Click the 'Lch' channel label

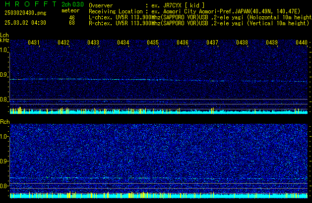point(4,35)
